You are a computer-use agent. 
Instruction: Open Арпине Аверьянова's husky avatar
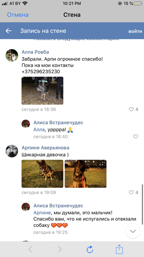tap(12, 151)
